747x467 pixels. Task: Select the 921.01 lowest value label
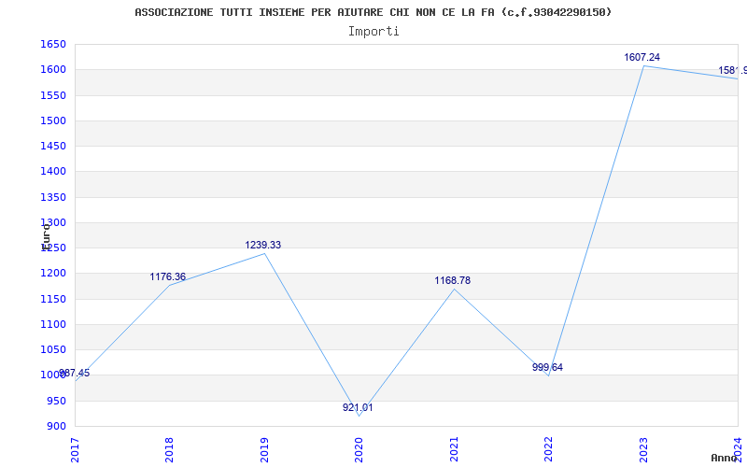358,408
